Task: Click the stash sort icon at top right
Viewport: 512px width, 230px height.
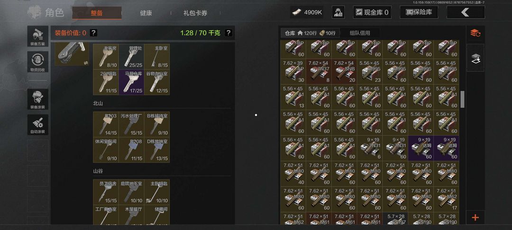Action: 475,33
